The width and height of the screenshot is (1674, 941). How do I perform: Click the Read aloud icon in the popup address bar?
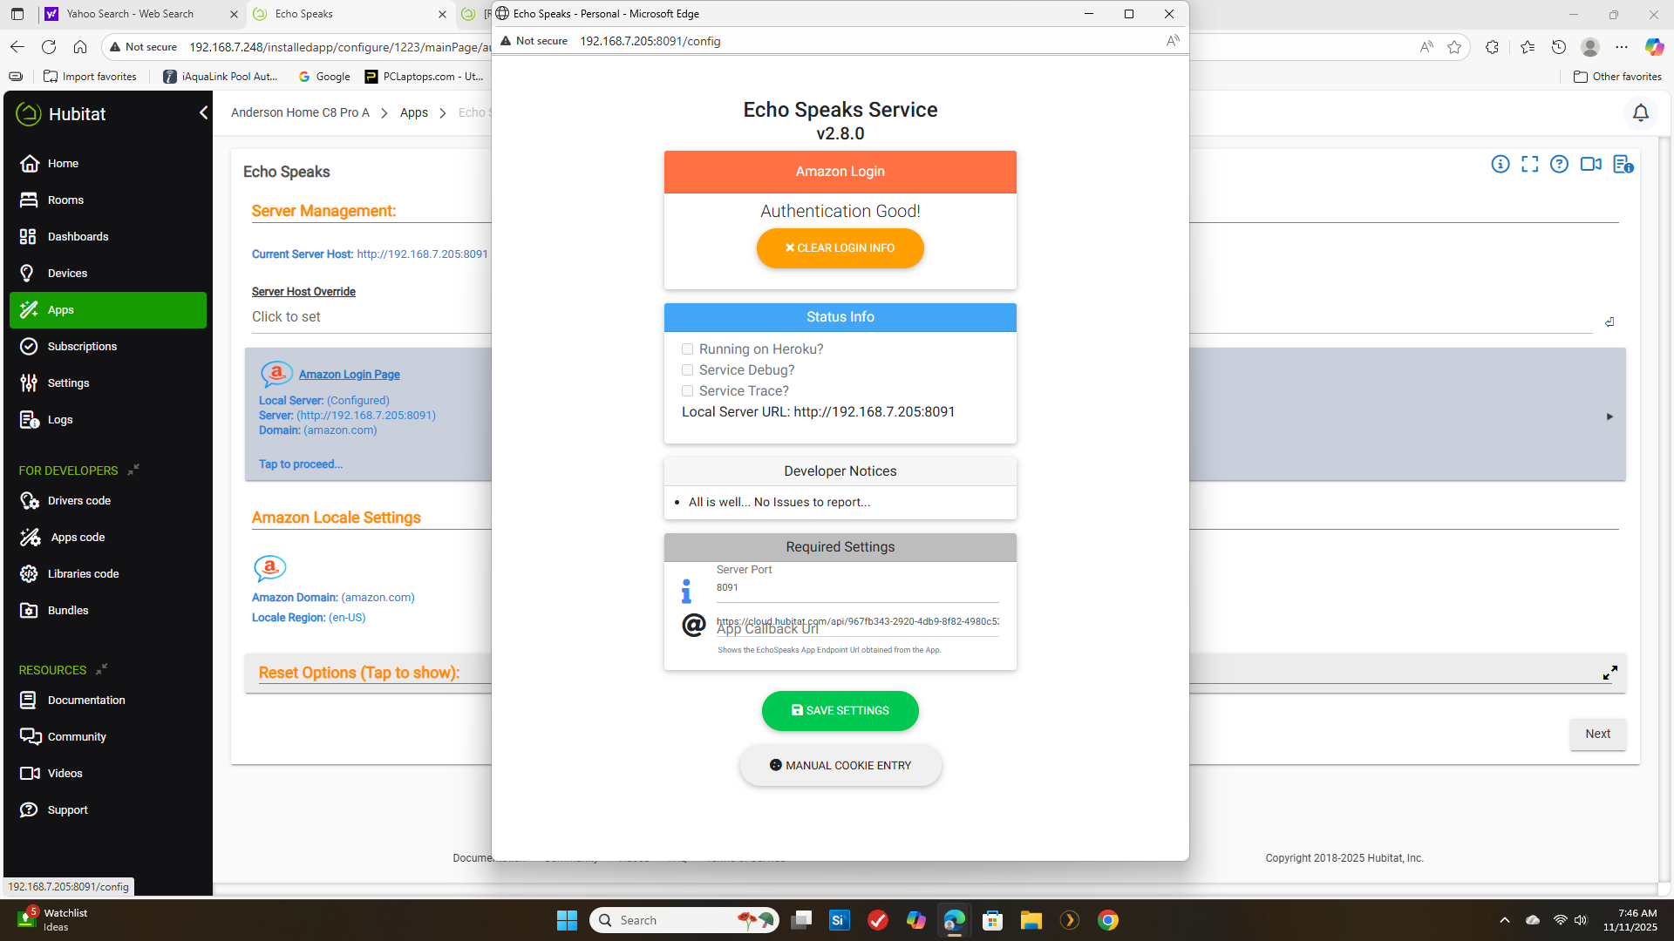click(x=1173, y=41)
